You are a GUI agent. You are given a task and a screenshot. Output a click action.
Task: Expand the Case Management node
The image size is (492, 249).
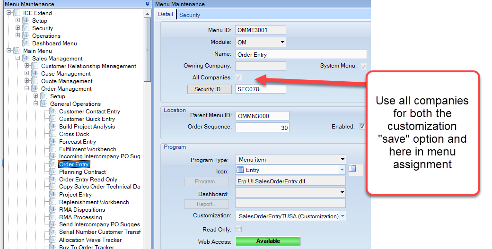pos(26,73)
